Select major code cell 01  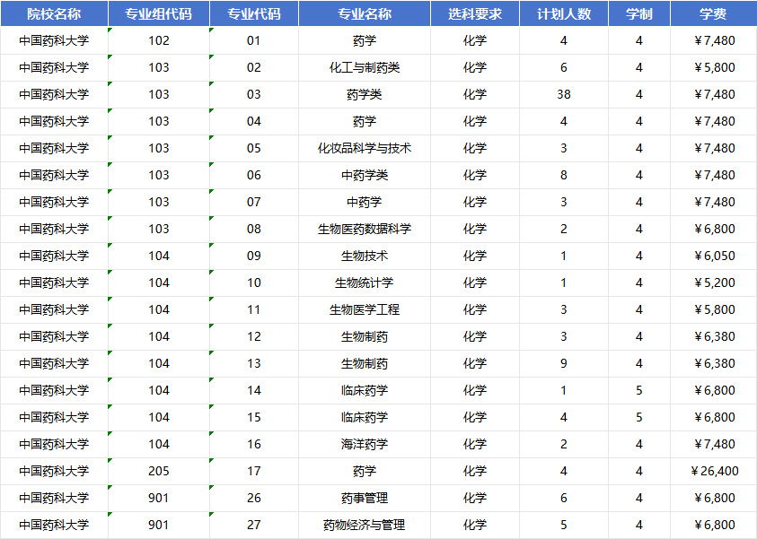pos(254,40)
